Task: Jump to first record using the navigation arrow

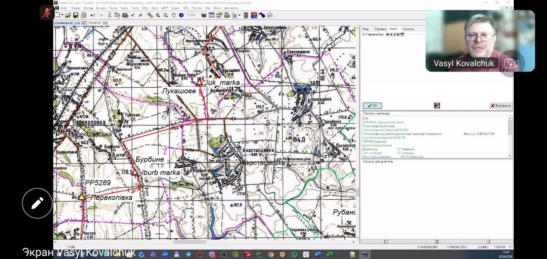Action: (x=387, y=34)
